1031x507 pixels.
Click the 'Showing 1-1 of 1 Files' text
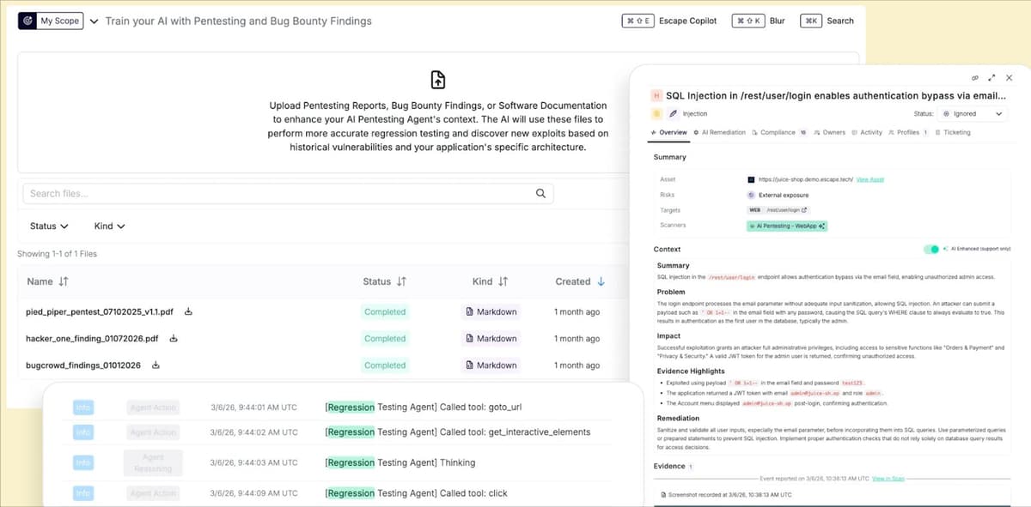[58, 254]
